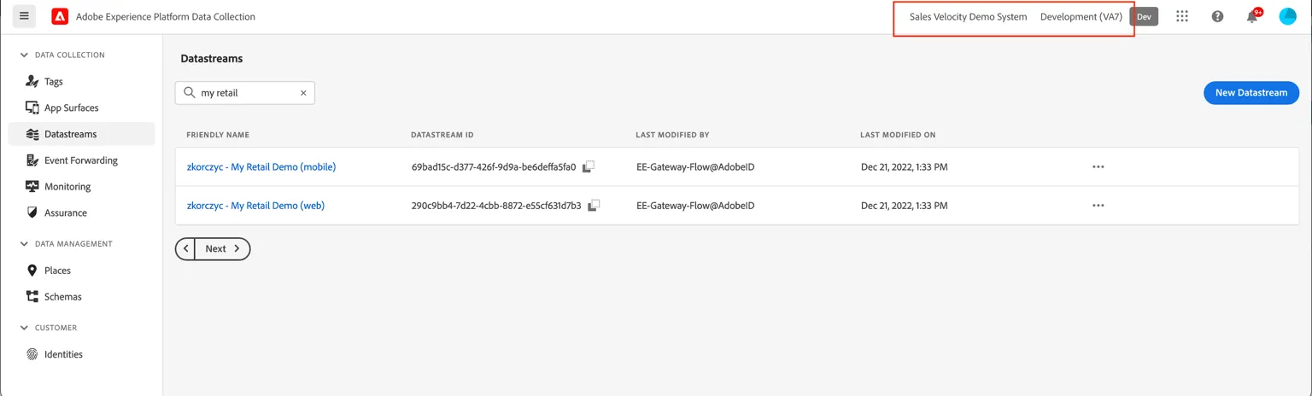Collapse the Data Collection section

(24, 55)
